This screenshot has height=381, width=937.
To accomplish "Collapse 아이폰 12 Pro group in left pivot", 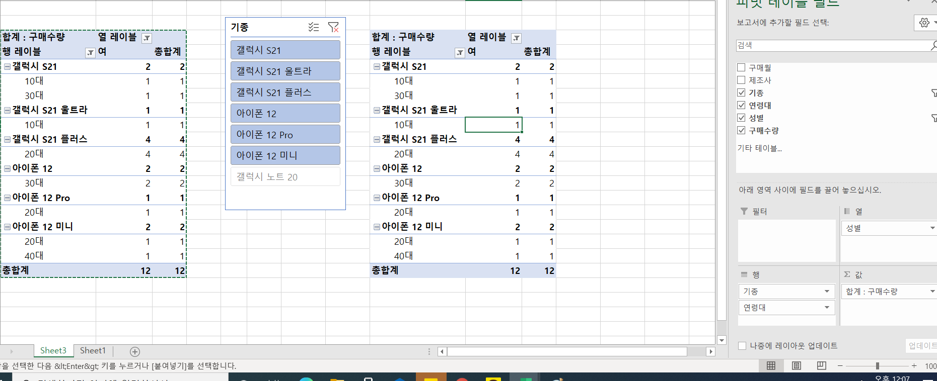I will (8, 198).
